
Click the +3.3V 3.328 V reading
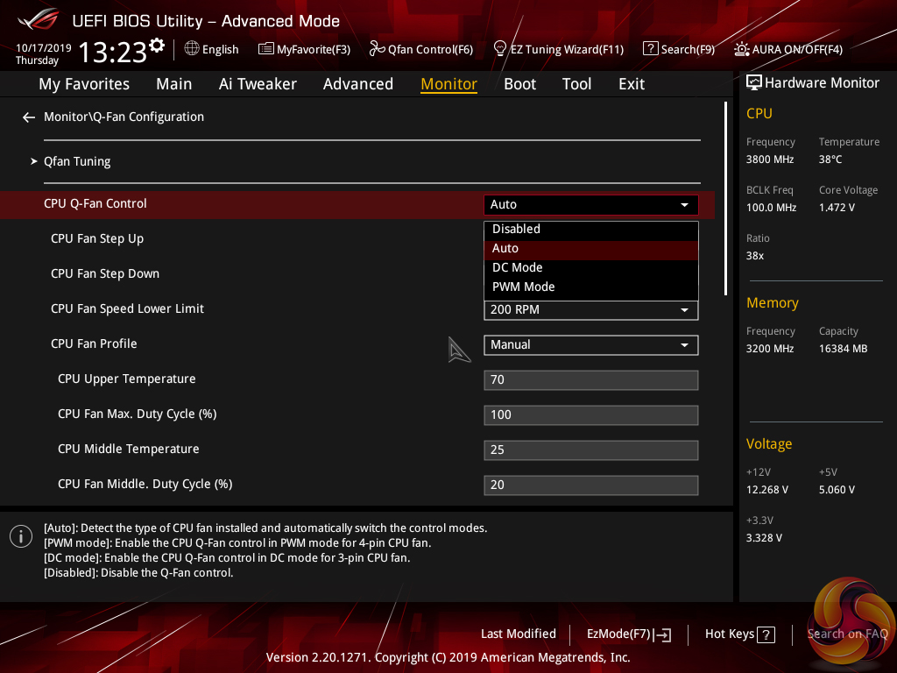764,538
